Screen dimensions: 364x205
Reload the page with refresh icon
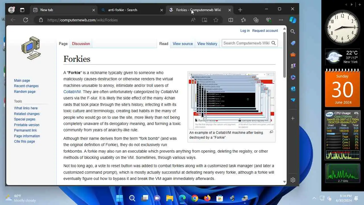(26, 20)
